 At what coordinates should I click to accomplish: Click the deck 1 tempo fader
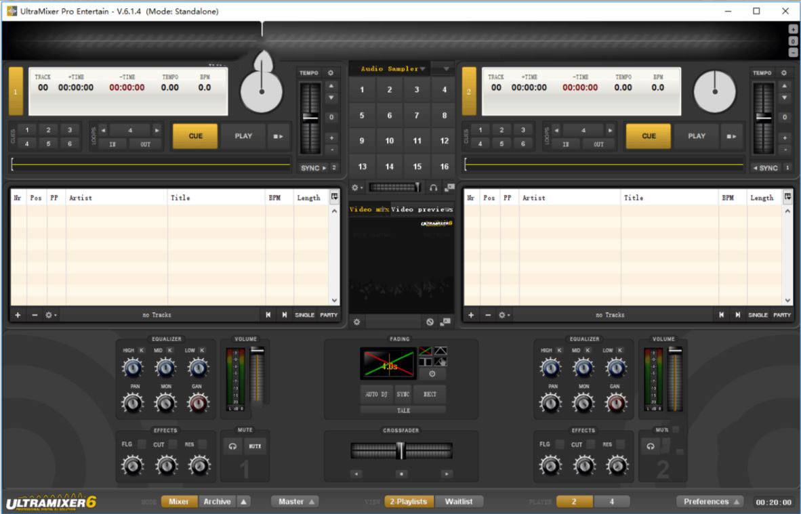click(x=310, y=118)
